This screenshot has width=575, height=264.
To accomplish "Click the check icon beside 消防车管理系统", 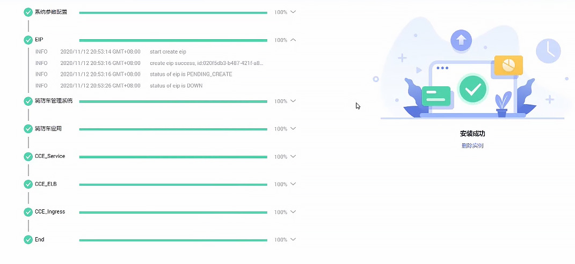I will [28, 101].
